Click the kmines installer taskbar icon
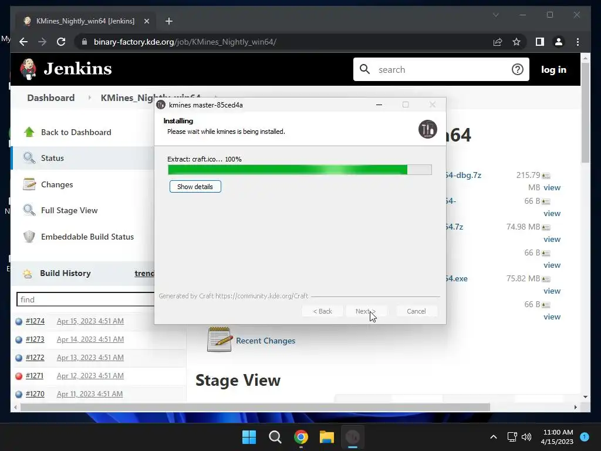 (353, 437)
